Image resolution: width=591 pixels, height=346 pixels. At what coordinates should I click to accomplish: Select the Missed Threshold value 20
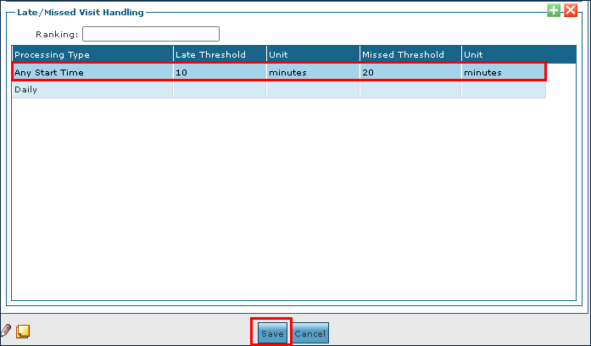click(x=410, y=72)
